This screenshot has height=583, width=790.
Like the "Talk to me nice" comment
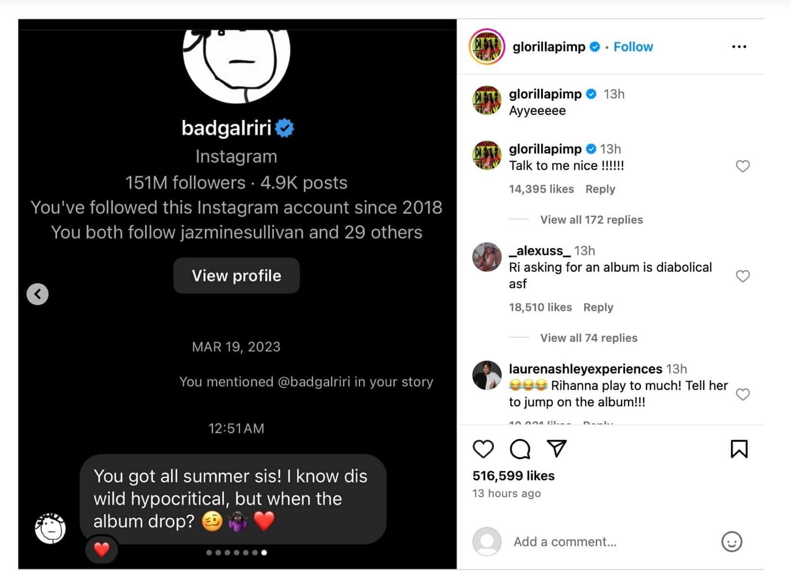point(742,166)
